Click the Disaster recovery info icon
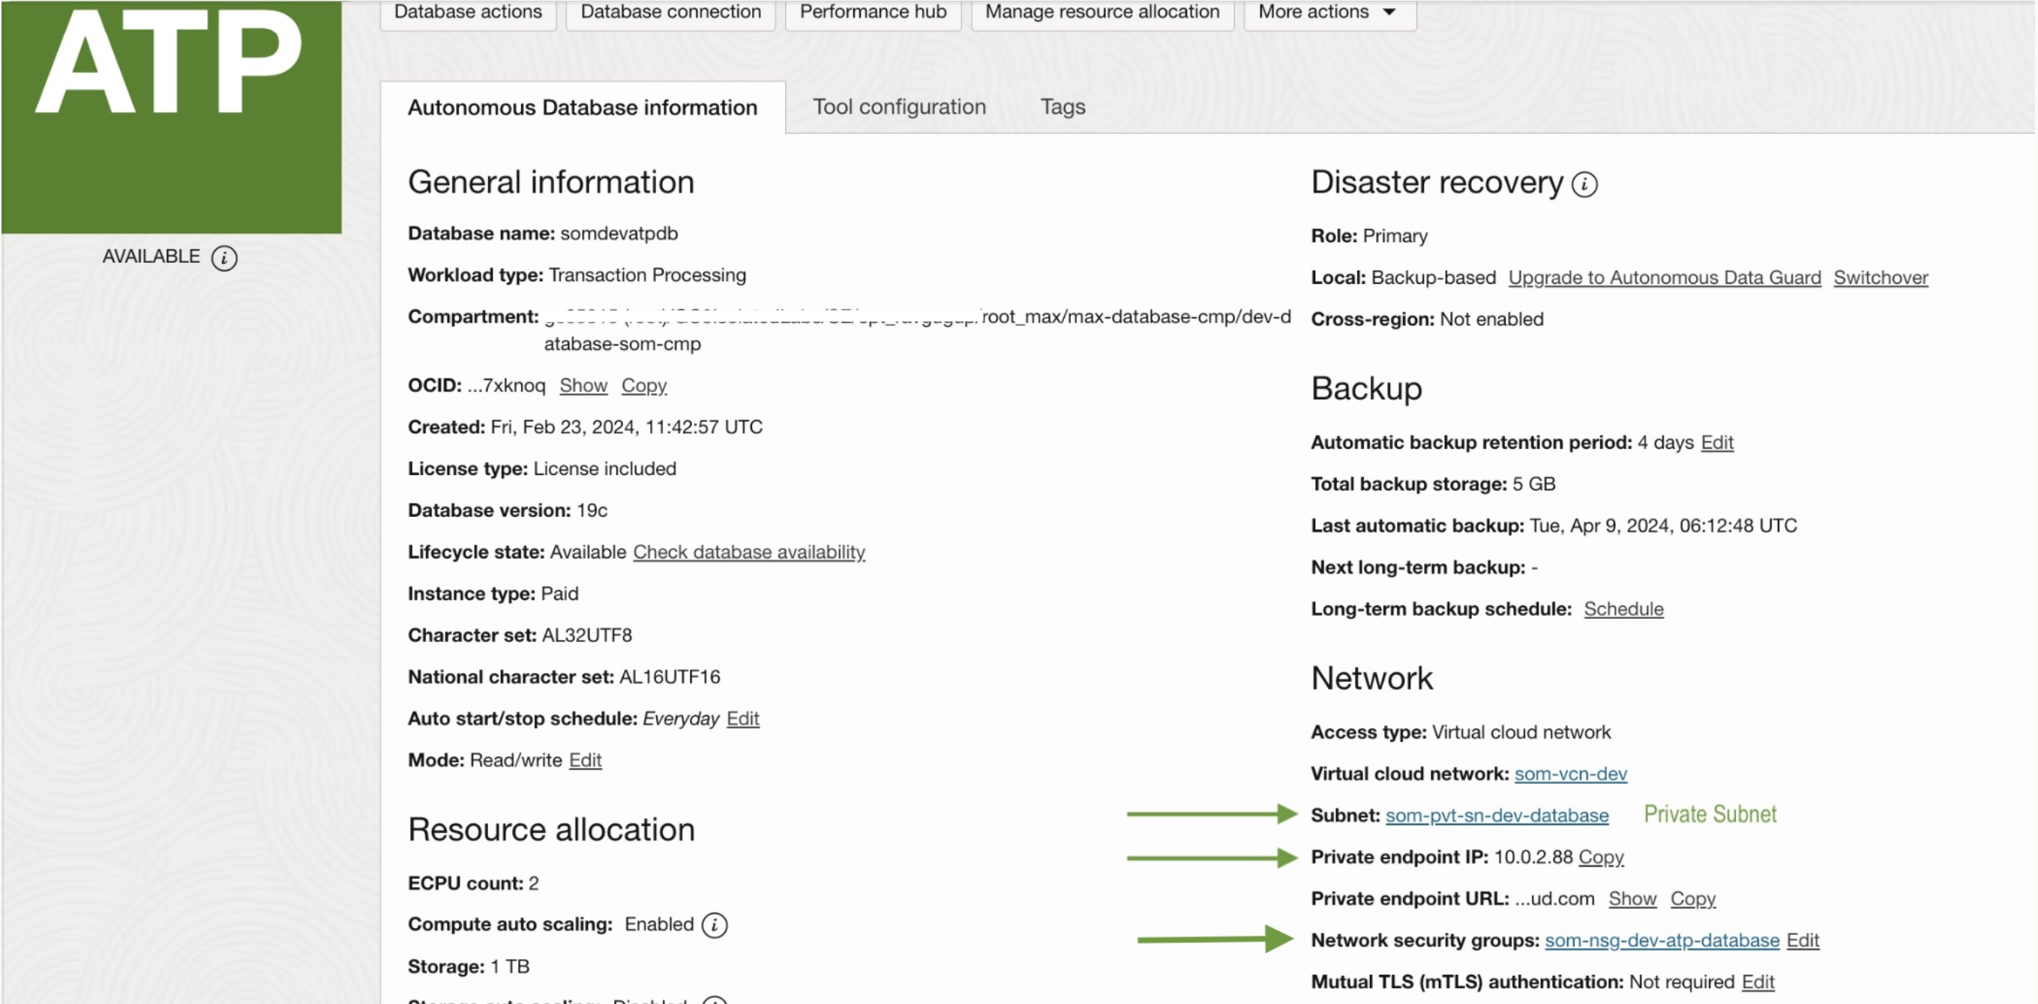Screen dimensions: 2038x1004 pos(1584,184)
